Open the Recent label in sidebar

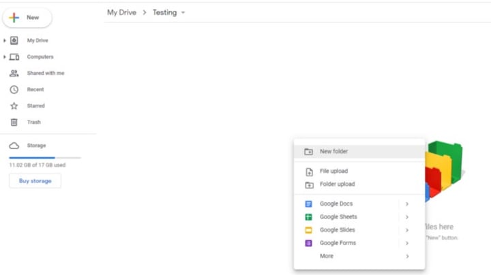(x=35, y=90)
